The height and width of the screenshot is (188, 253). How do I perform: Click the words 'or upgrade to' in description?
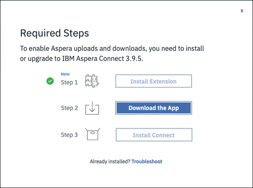coord(40,58)
